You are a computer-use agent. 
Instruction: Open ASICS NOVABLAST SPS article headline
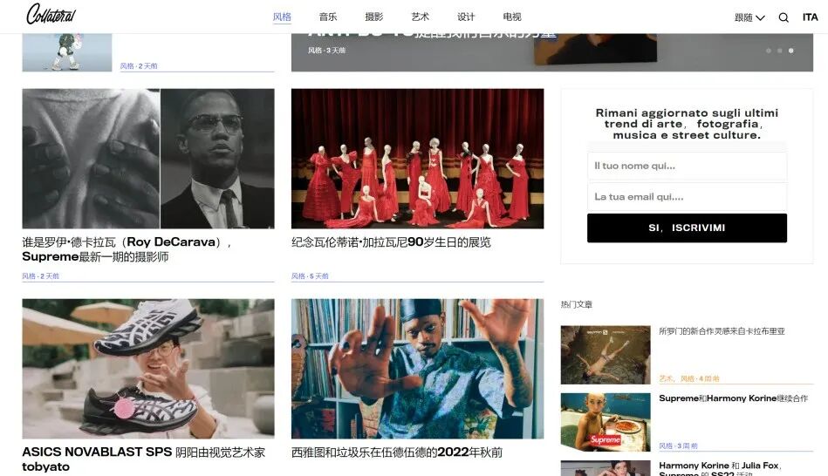coord(144,459)
